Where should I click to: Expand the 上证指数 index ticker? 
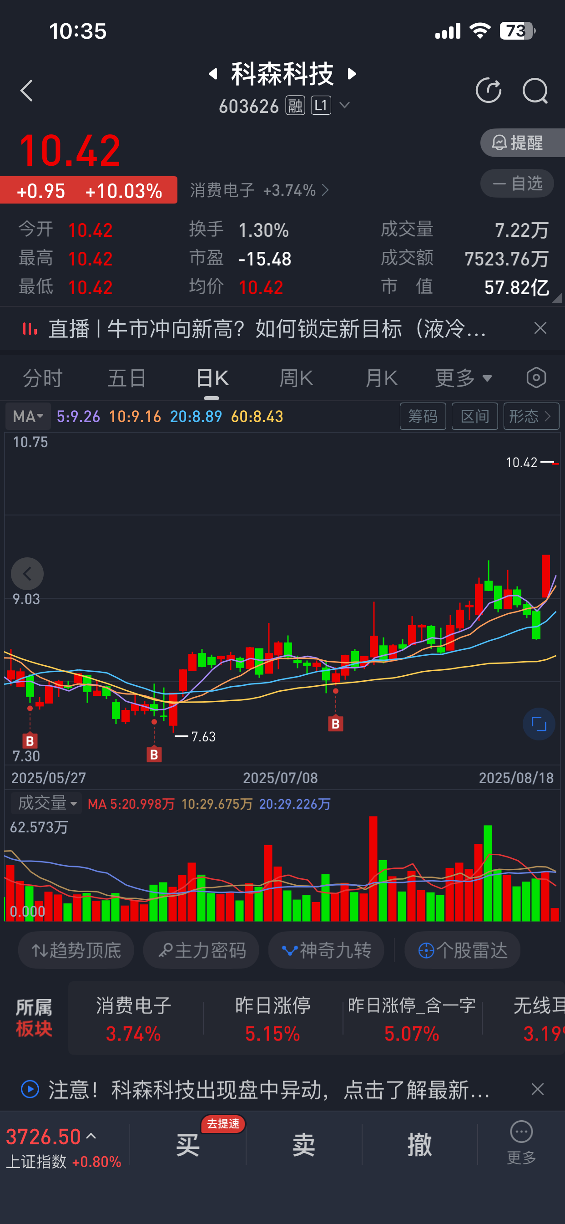(x=64, y=1147)
